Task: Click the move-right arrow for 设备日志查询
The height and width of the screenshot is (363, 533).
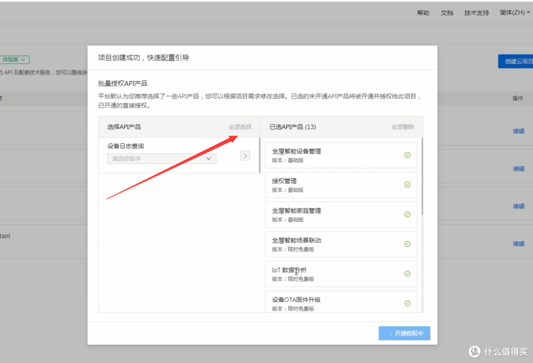Action: pyautogui.click(x=245, y=155)
